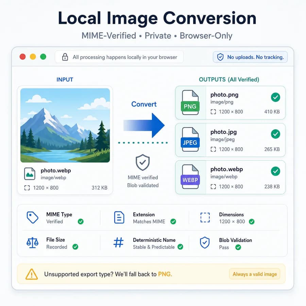The width and height of the screenshot is (306, 306).
Task: Click the Deterministic Name hash icon
Action: click(119, 242)
